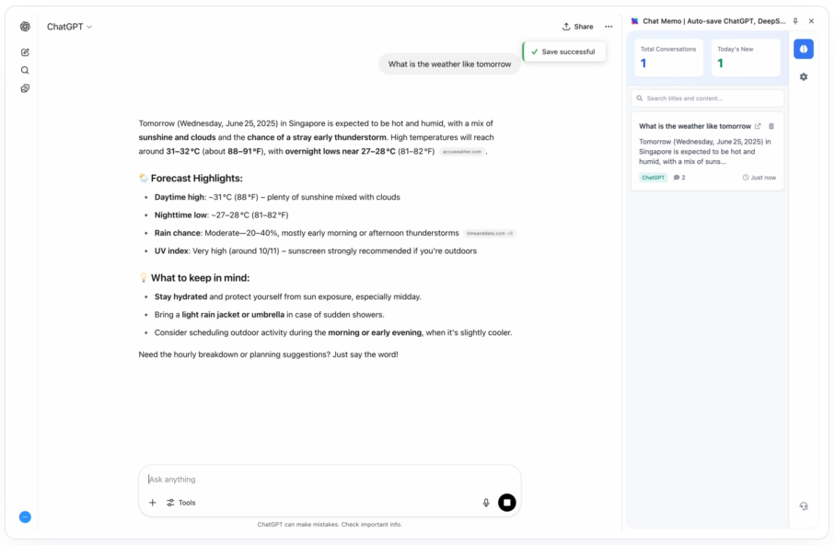Pin the Chat Memo side panel

coord(795,21)
